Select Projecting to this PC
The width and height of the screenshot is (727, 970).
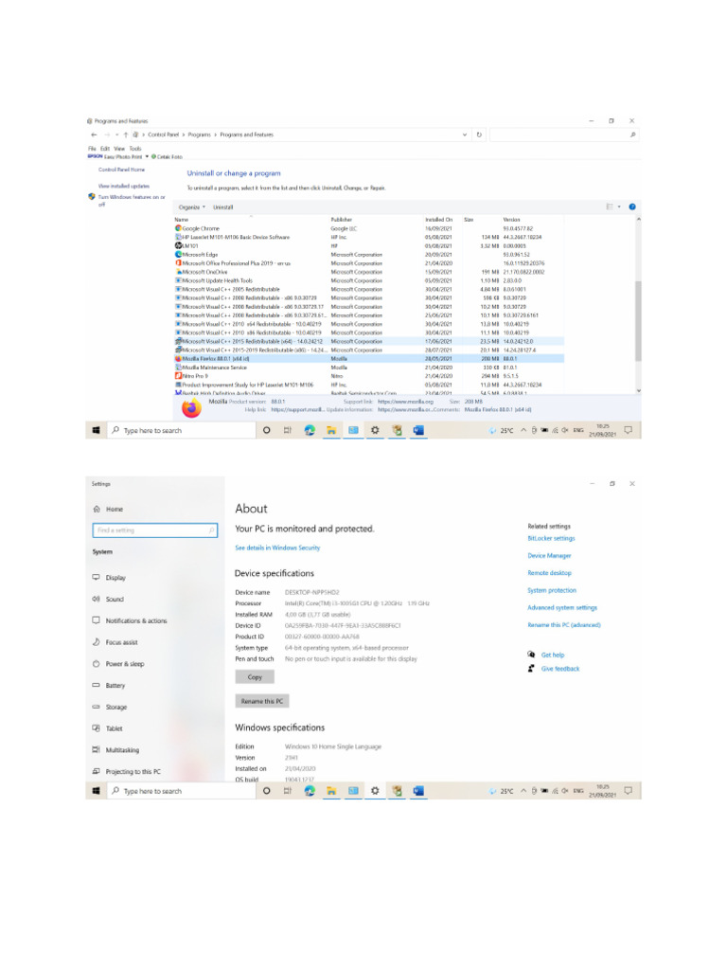(133, 771)
